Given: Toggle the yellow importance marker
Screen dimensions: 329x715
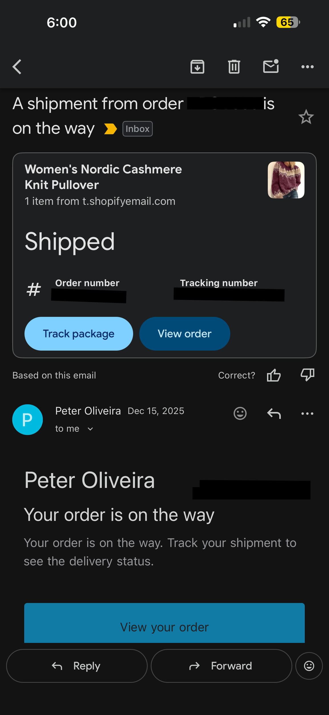Looking at the screenshot, I should (x=110, y=129).
